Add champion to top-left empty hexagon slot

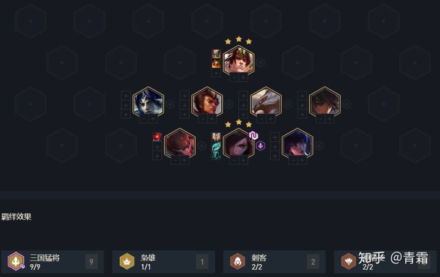(x=31, y=21)
